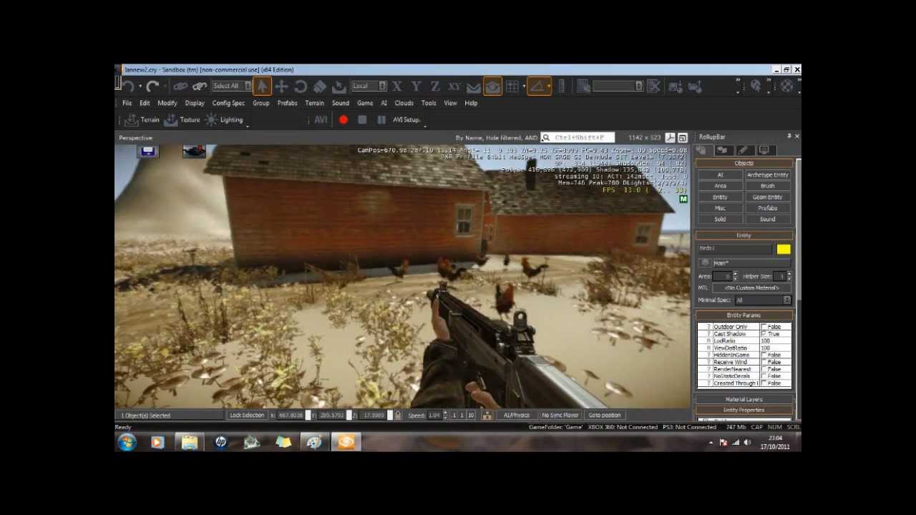Expand the snap to grid options arrow
This screenshot has height=515, width=916.
524,87
